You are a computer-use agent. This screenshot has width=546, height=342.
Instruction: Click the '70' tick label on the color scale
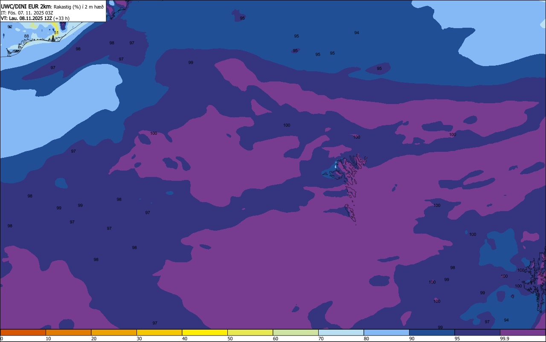[x=321, y=339]
